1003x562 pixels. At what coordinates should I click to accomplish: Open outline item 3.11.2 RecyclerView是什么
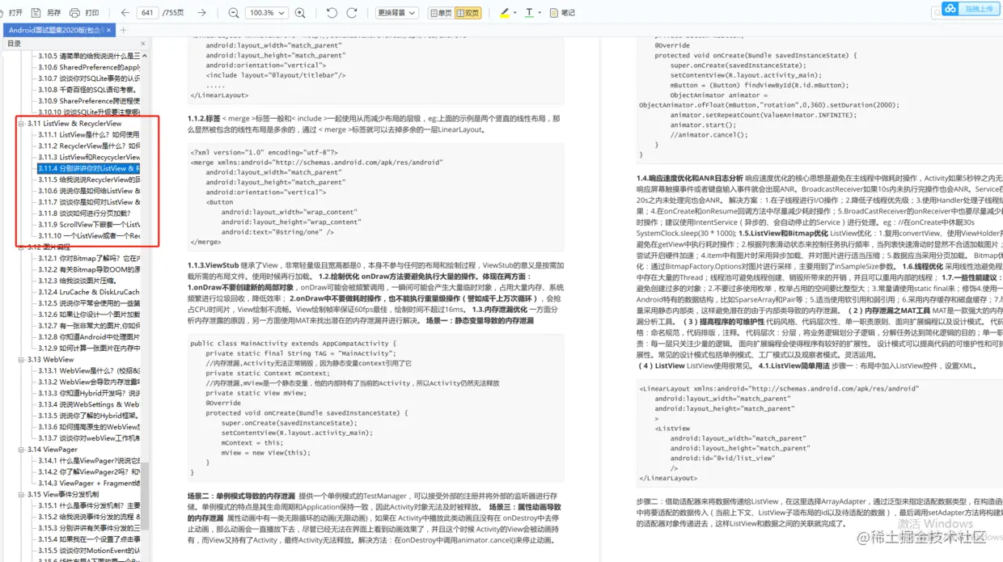pos(89,146)
